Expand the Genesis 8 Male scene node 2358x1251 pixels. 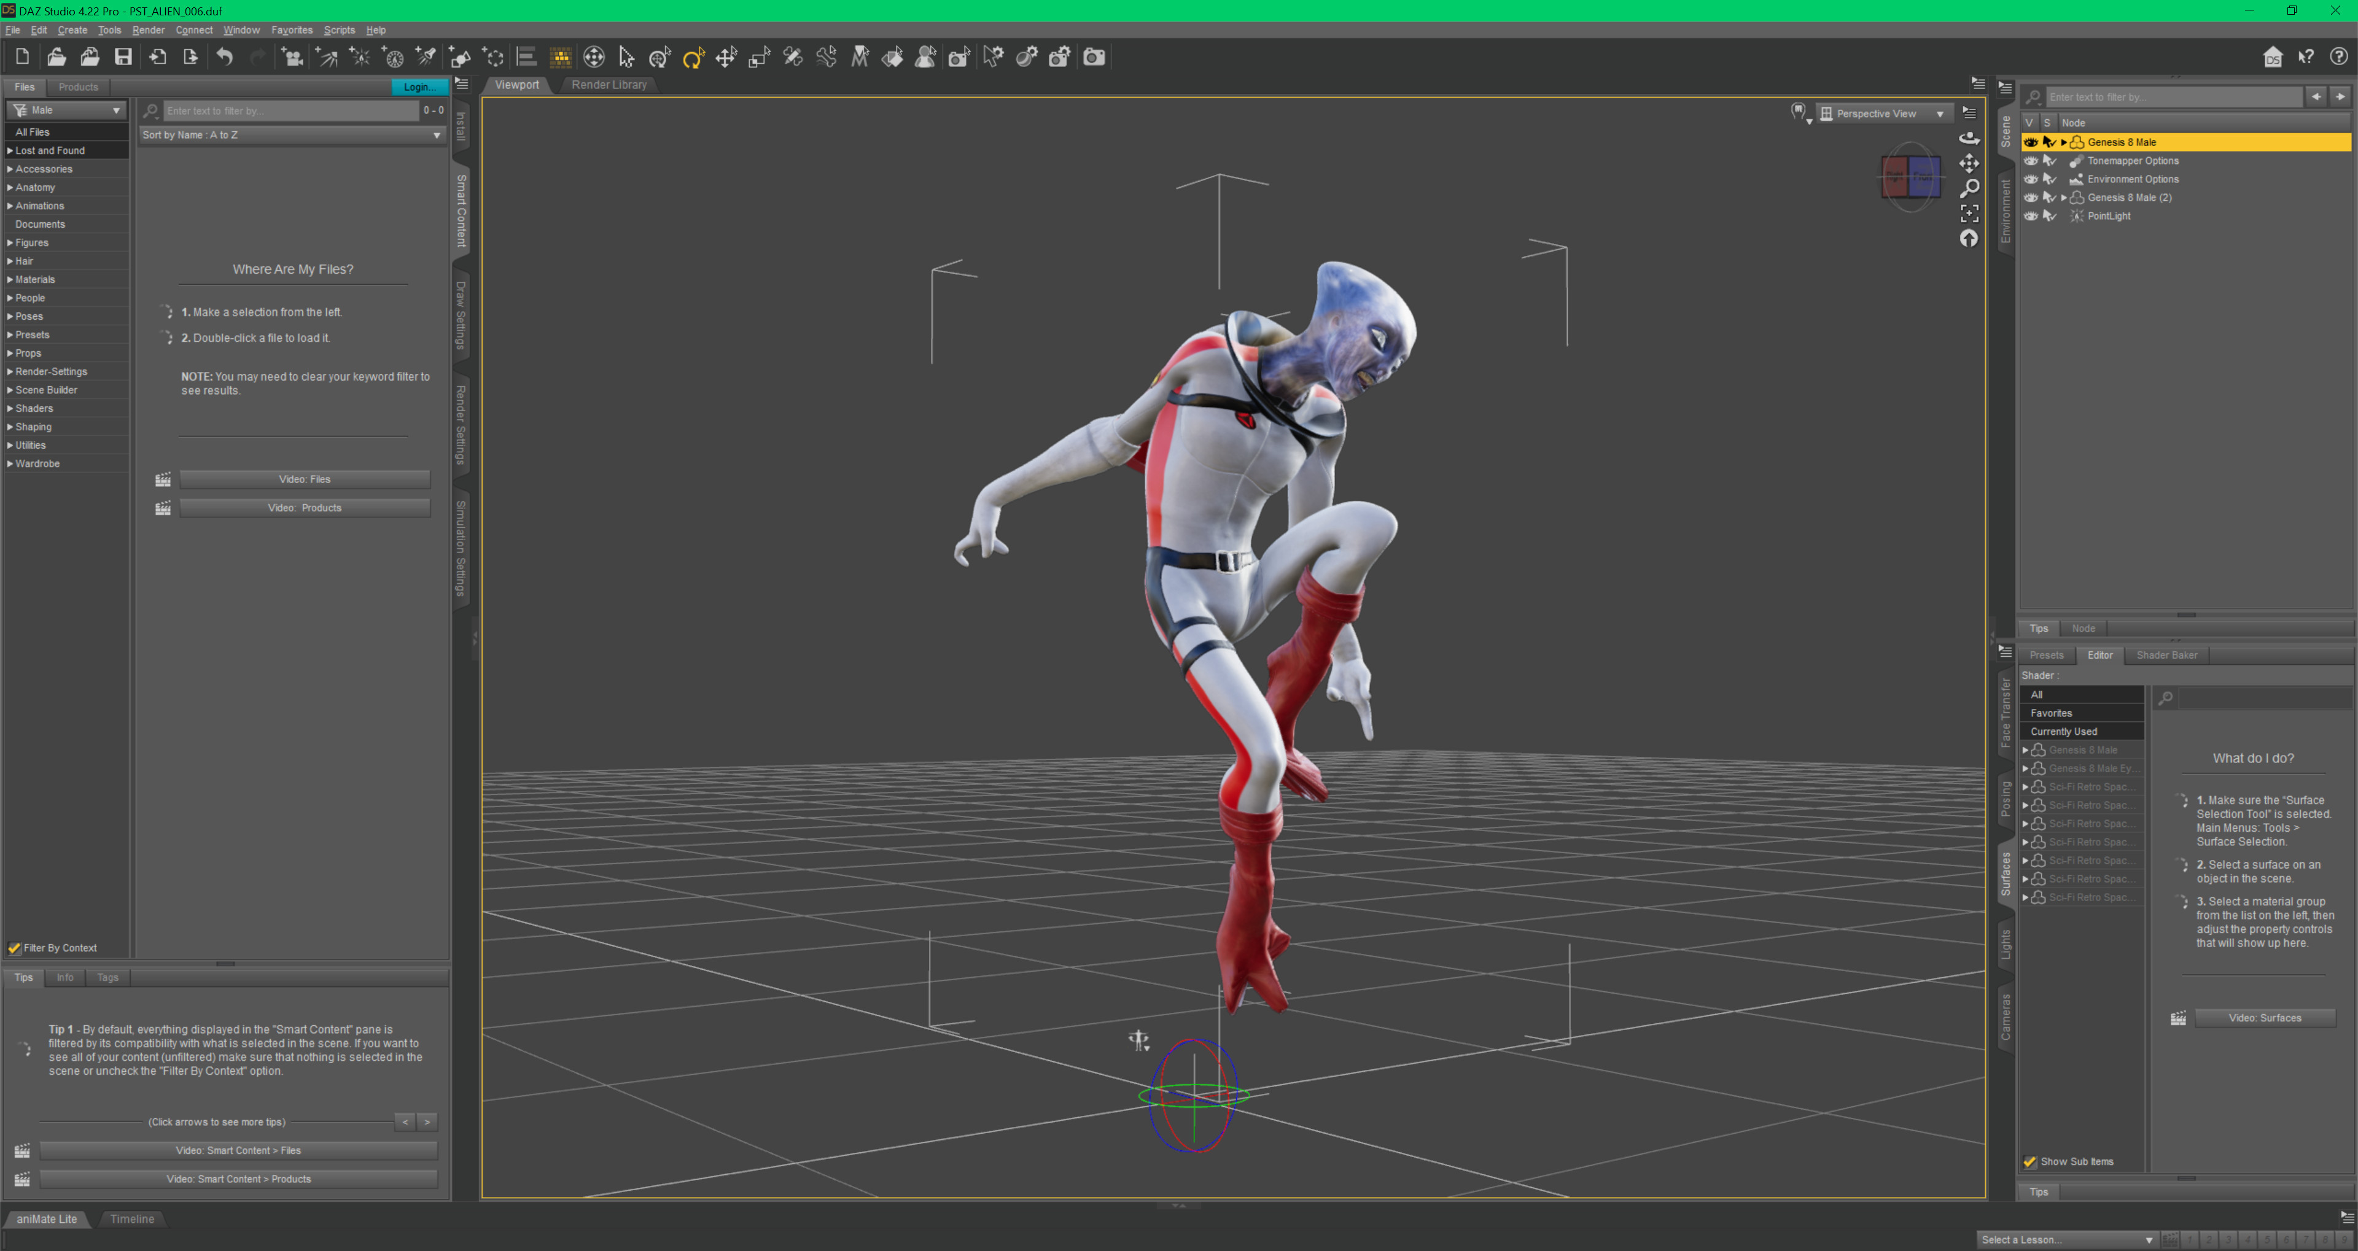(2063, 142)
